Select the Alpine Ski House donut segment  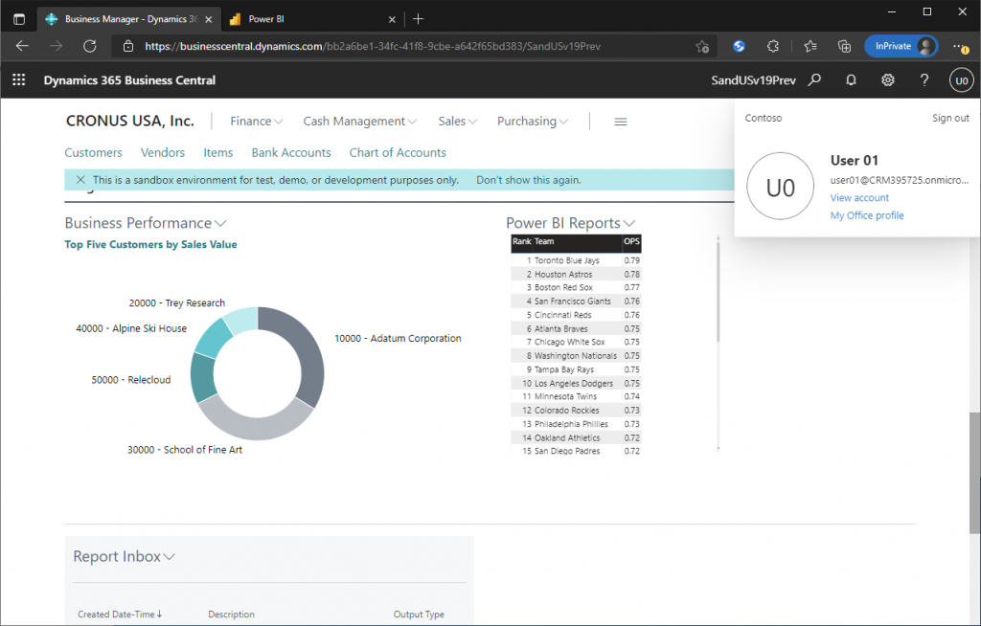[213, 338]
